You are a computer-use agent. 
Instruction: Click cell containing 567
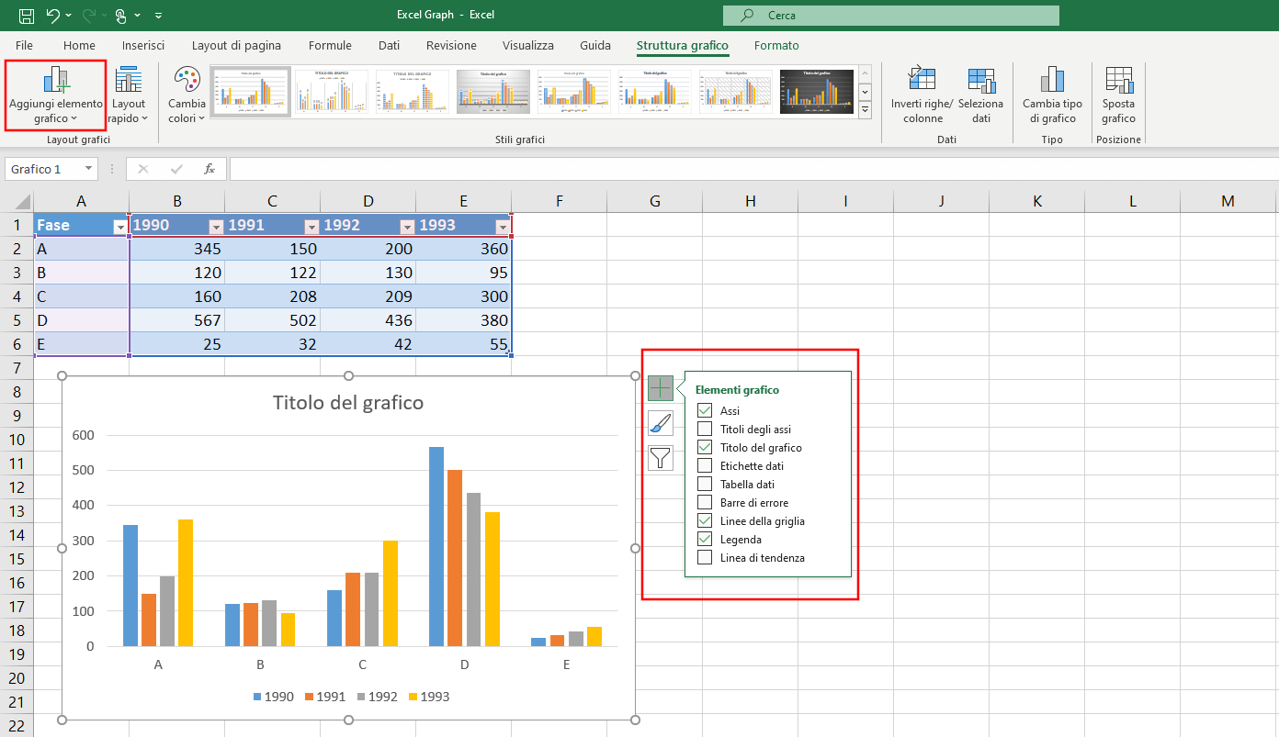tap(177, 320)
